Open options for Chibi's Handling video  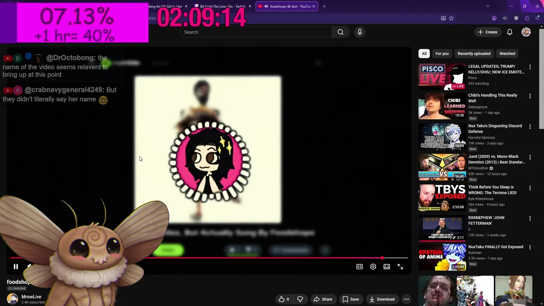point(530,96)
